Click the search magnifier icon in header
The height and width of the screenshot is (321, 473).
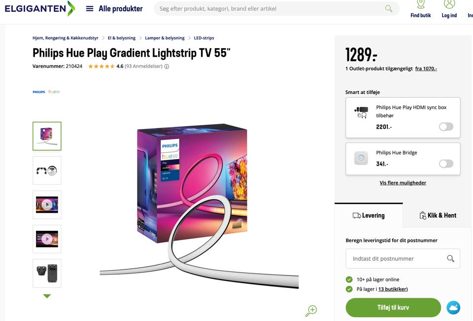(x=389, y=8)
